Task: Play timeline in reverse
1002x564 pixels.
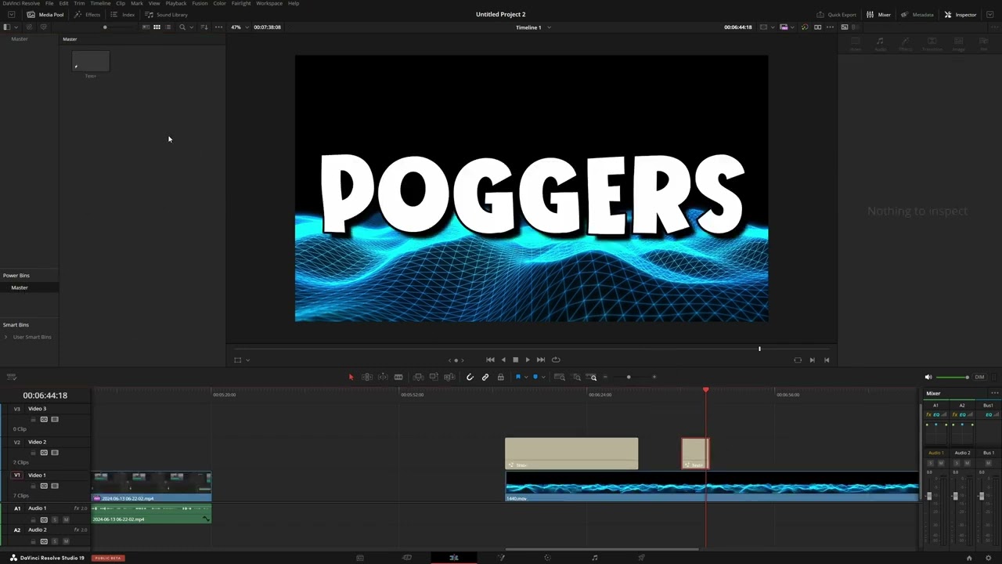Action: coord(503,360)
